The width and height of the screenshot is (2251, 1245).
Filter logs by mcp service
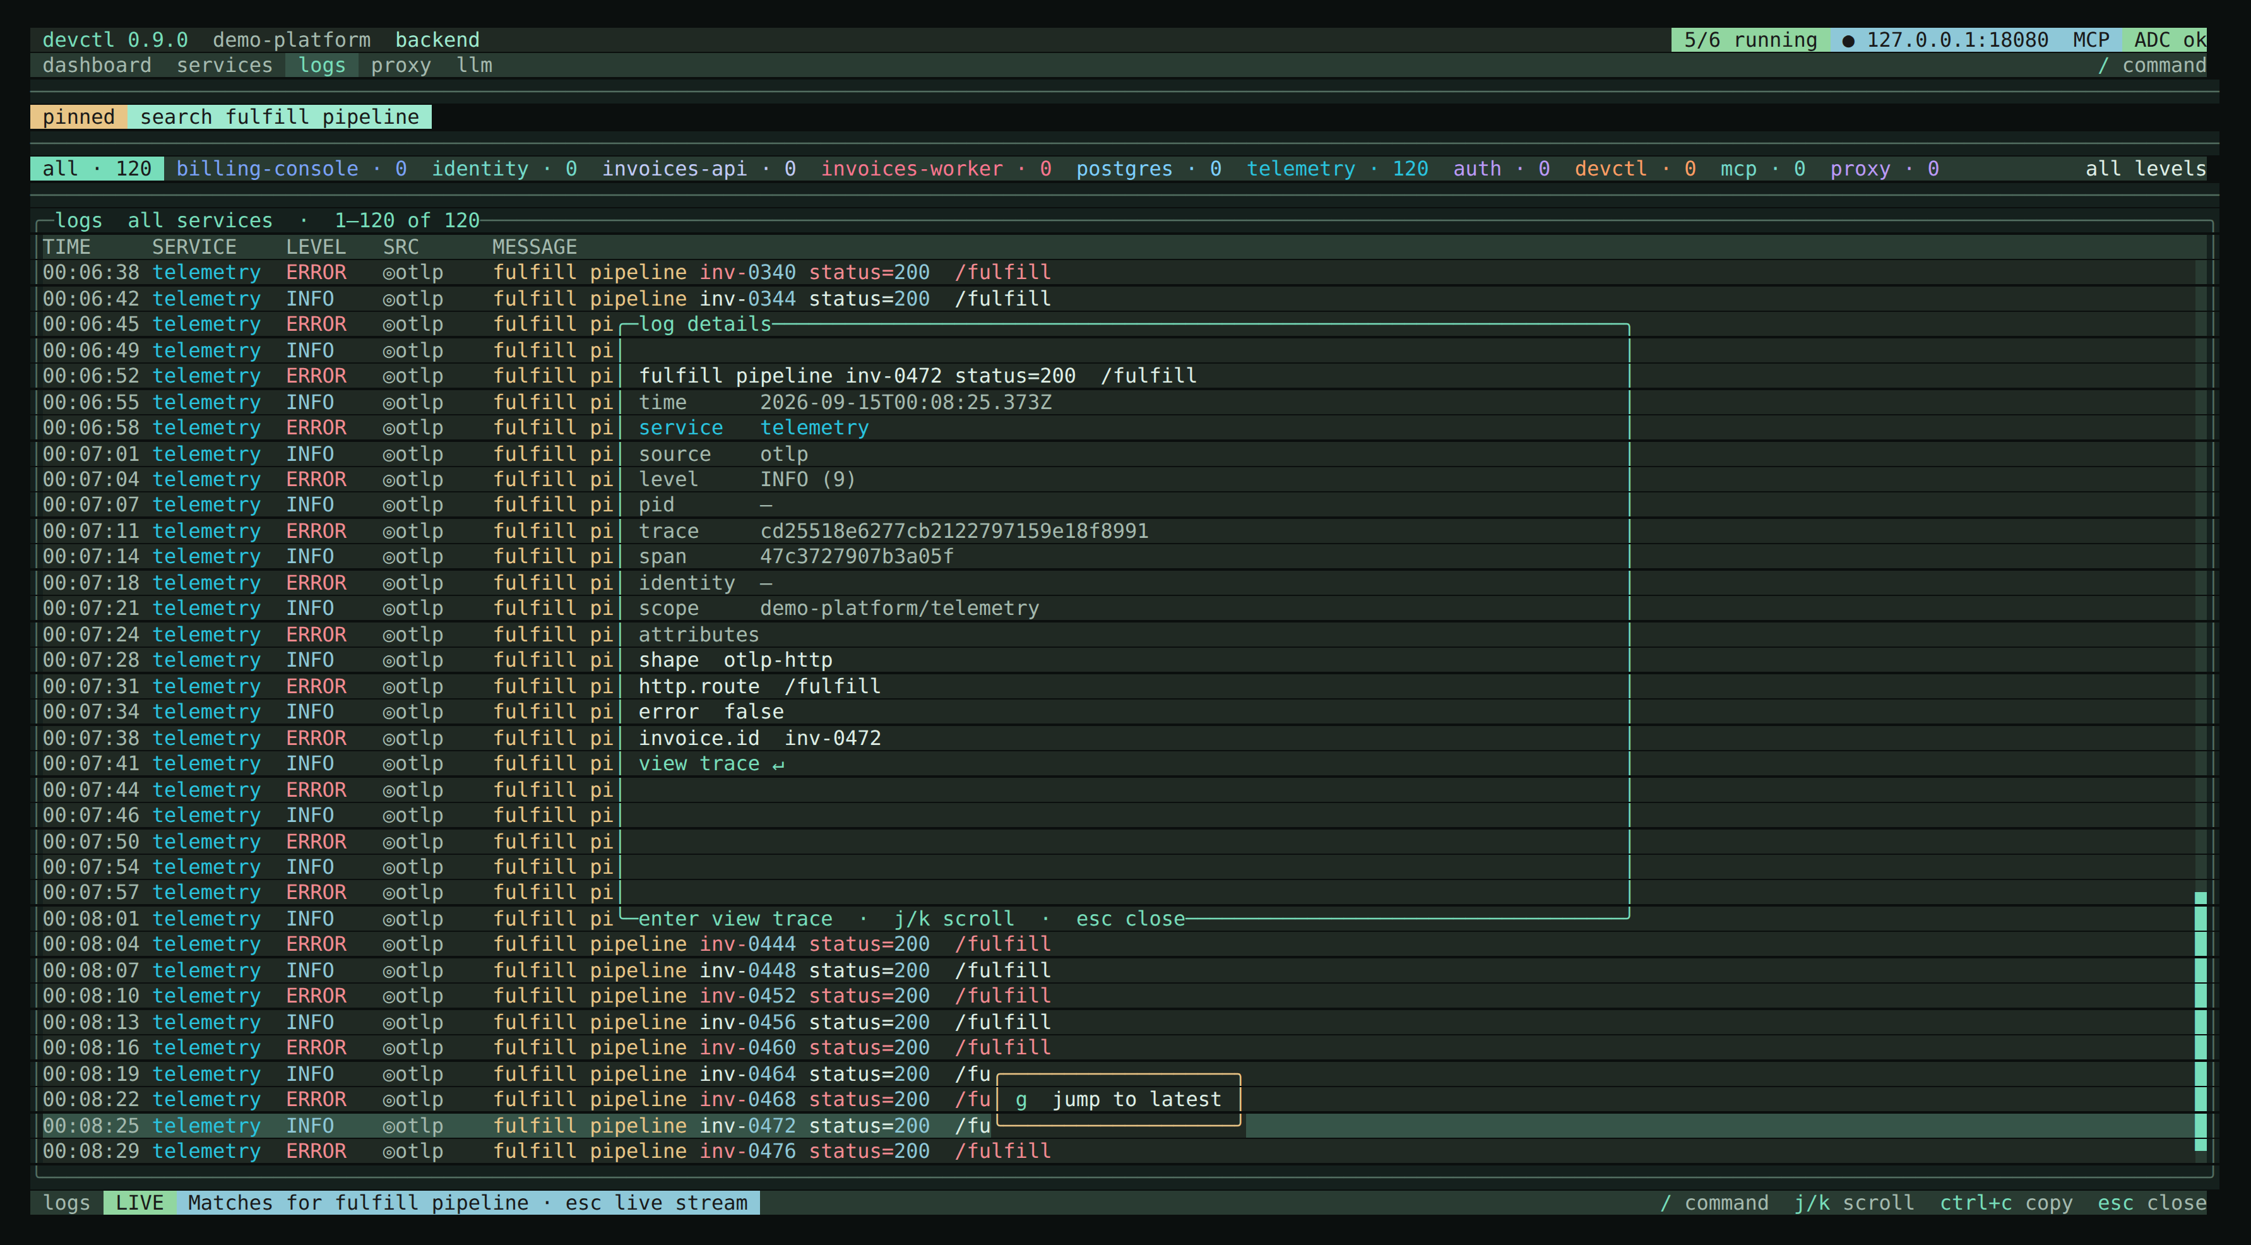(1762, 169)
